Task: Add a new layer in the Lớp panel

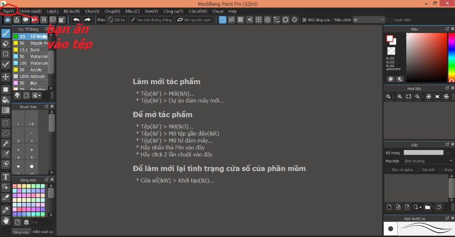Action: point(389,207)
